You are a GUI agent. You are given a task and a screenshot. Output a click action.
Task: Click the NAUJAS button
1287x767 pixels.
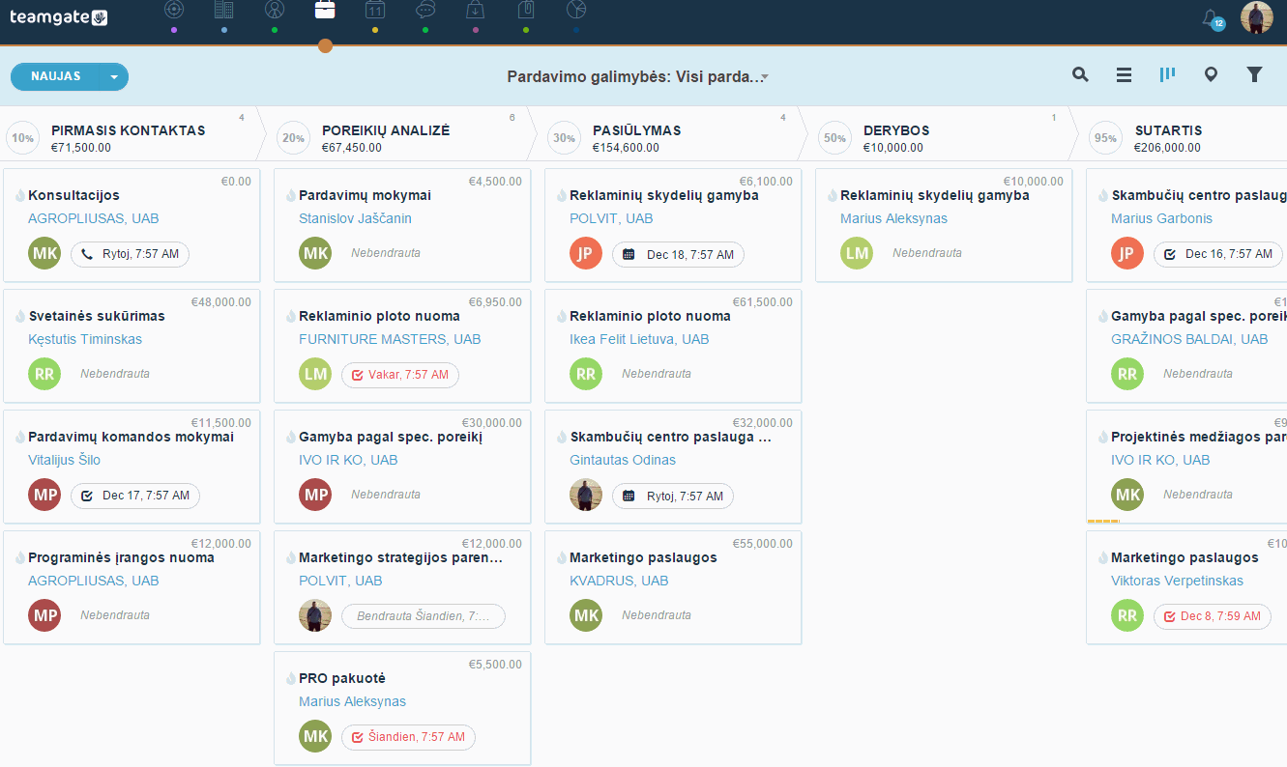(x=55, y=76)
